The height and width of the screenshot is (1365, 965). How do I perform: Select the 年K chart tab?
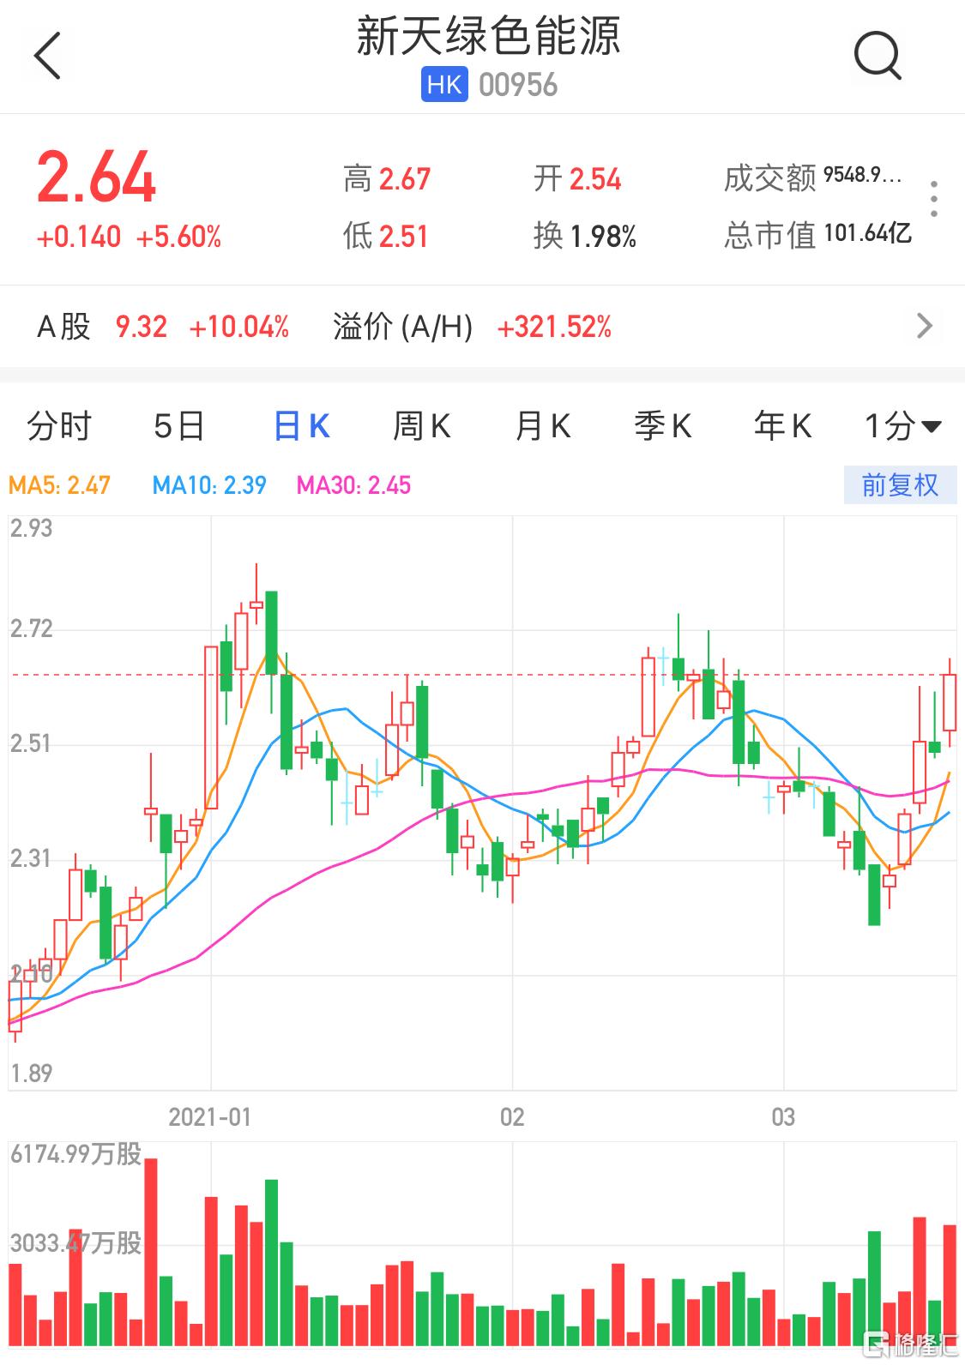tap(782, 425)
